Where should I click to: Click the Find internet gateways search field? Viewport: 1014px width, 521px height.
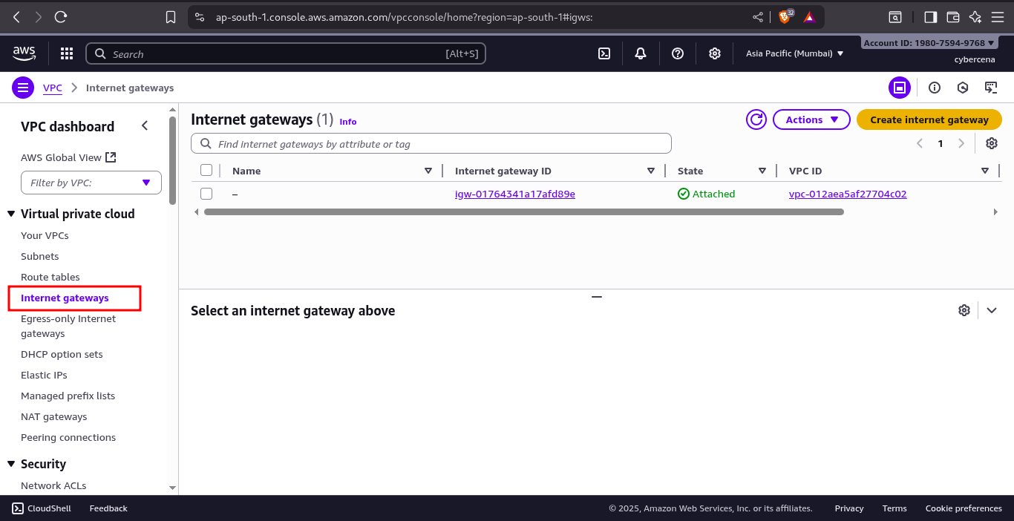pyautogui.click(x=431, y=143)
